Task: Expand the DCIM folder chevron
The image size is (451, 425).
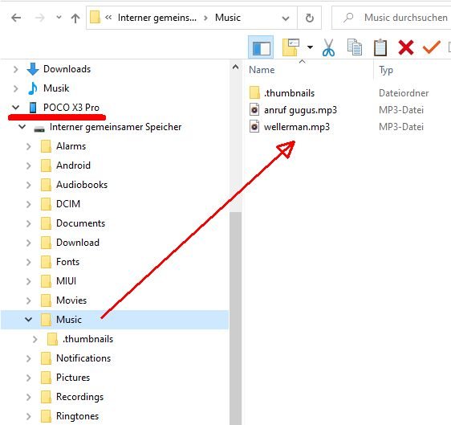Action: pyautogui.click(x=28, y=204)
